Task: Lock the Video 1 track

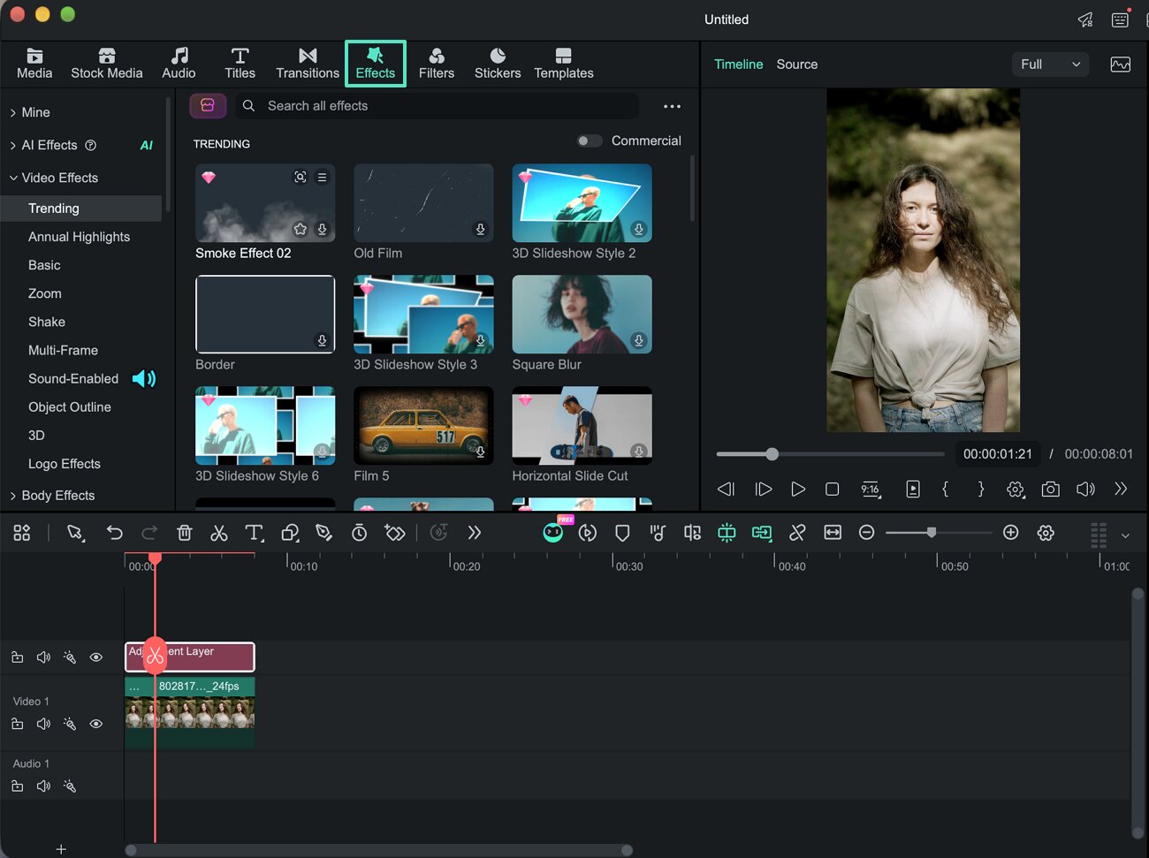Action: (x=17, y=724)
